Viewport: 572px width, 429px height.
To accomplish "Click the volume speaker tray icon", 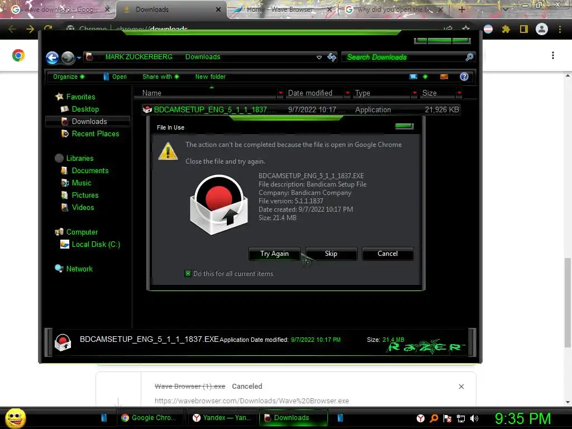I will 474,418.
